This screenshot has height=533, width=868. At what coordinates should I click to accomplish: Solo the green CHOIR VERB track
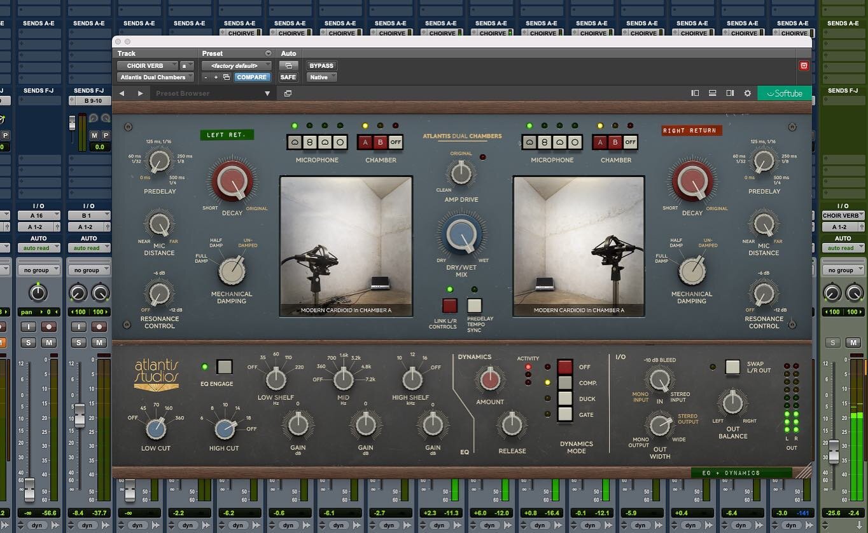click(x=833, y=343)
